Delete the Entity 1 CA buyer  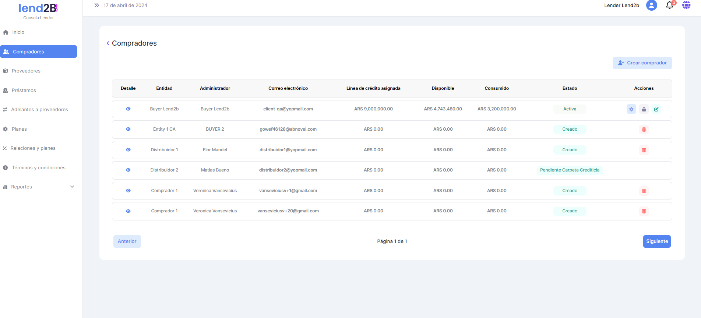644,130
